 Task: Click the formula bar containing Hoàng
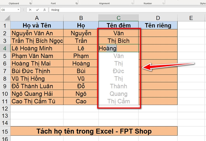coord(127,10)
